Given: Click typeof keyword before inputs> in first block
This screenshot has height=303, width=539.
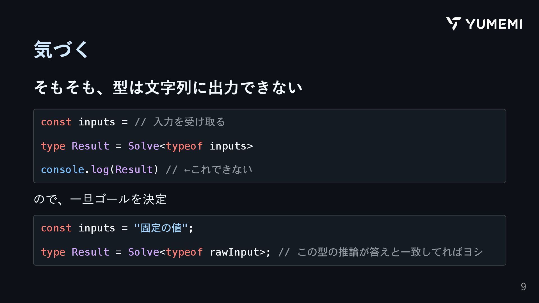Looking at the screenshot, I should click(x=184, y=146).
